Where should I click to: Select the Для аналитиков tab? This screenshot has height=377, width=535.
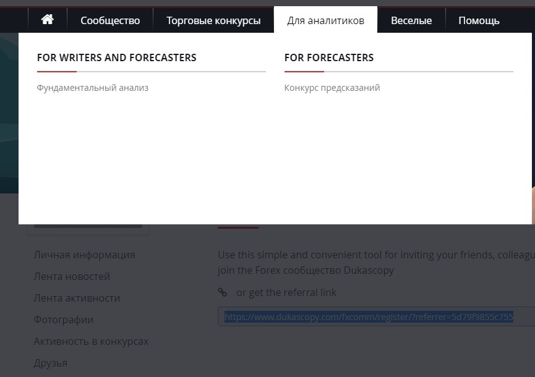[325, 20]
